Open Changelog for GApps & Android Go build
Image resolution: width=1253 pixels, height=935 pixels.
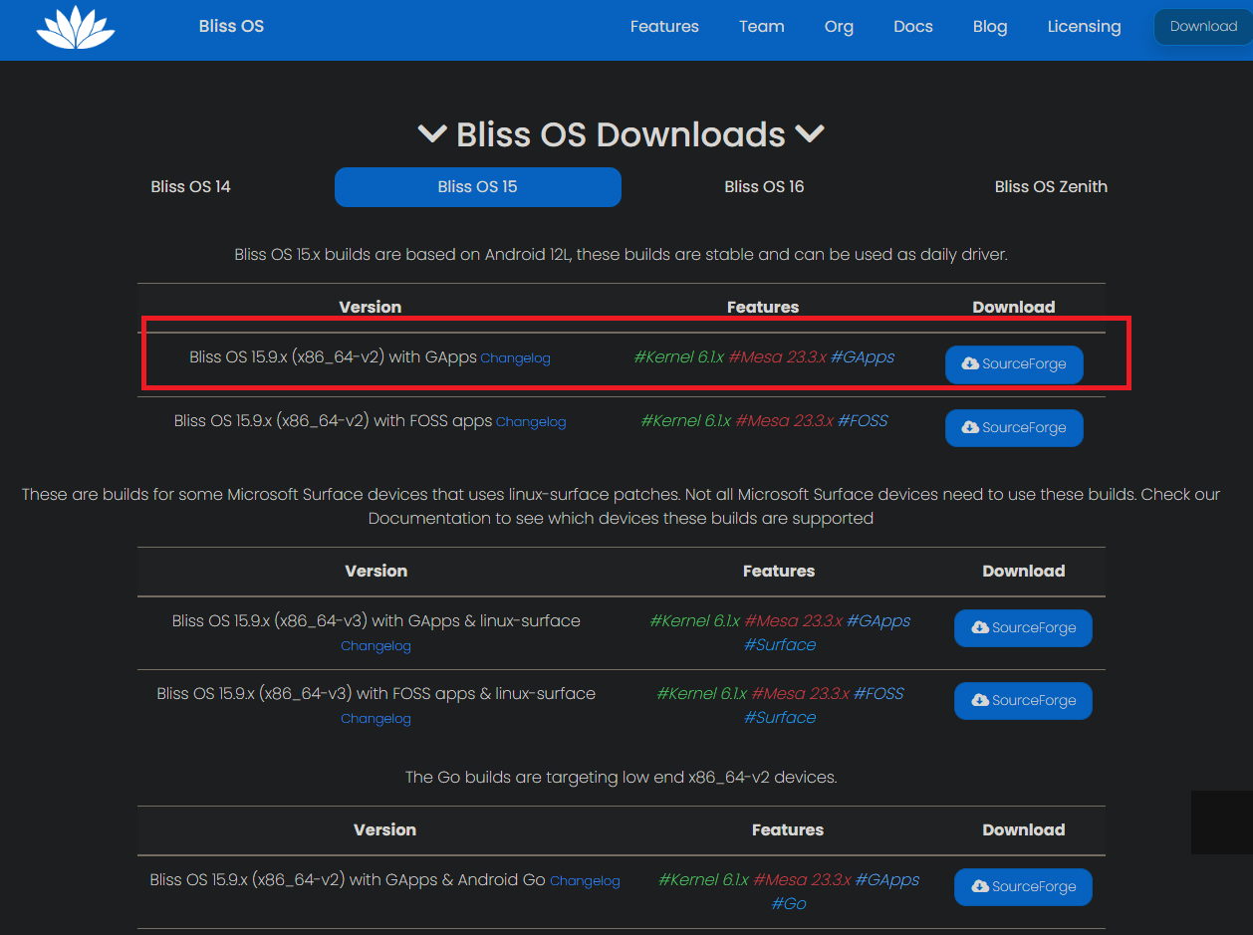(x=585, y=881)
